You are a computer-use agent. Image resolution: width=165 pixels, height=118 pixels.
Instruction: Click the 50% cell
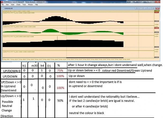point(60,101)
